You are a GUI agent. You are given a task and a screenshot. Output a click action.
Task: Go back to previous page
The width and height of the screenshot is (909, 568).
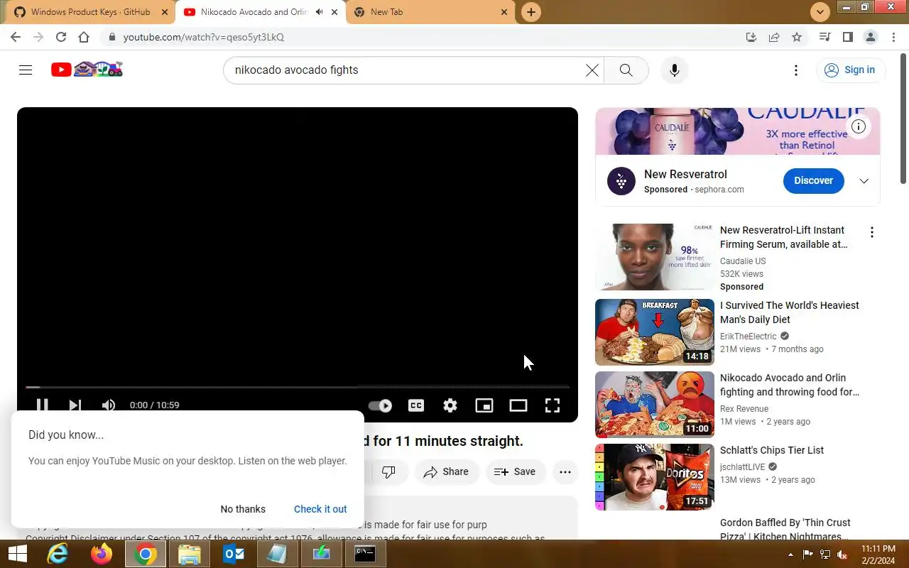pyautogui.click(x=16, y=37)
